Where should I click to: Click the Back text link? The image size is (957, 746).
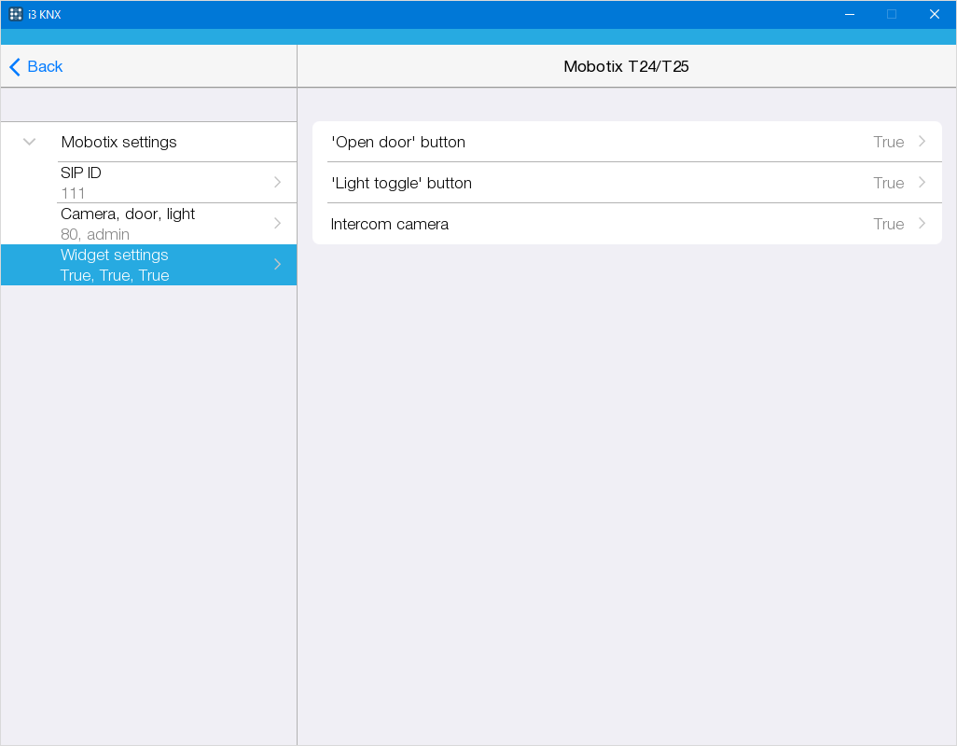pyautogui.click(x=45, y=67)
